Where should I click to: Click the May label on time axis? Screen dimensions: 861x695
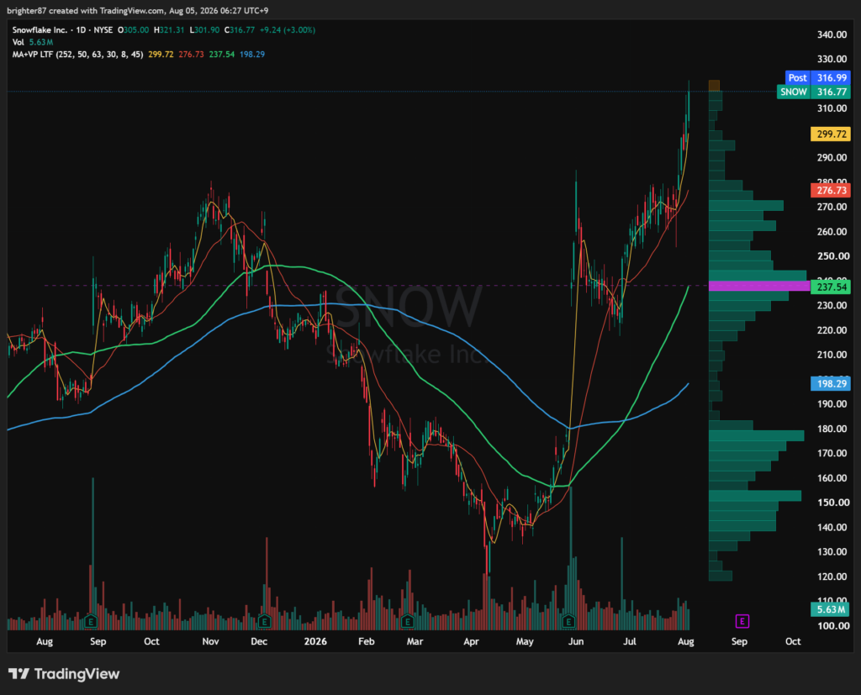(525, 641)
